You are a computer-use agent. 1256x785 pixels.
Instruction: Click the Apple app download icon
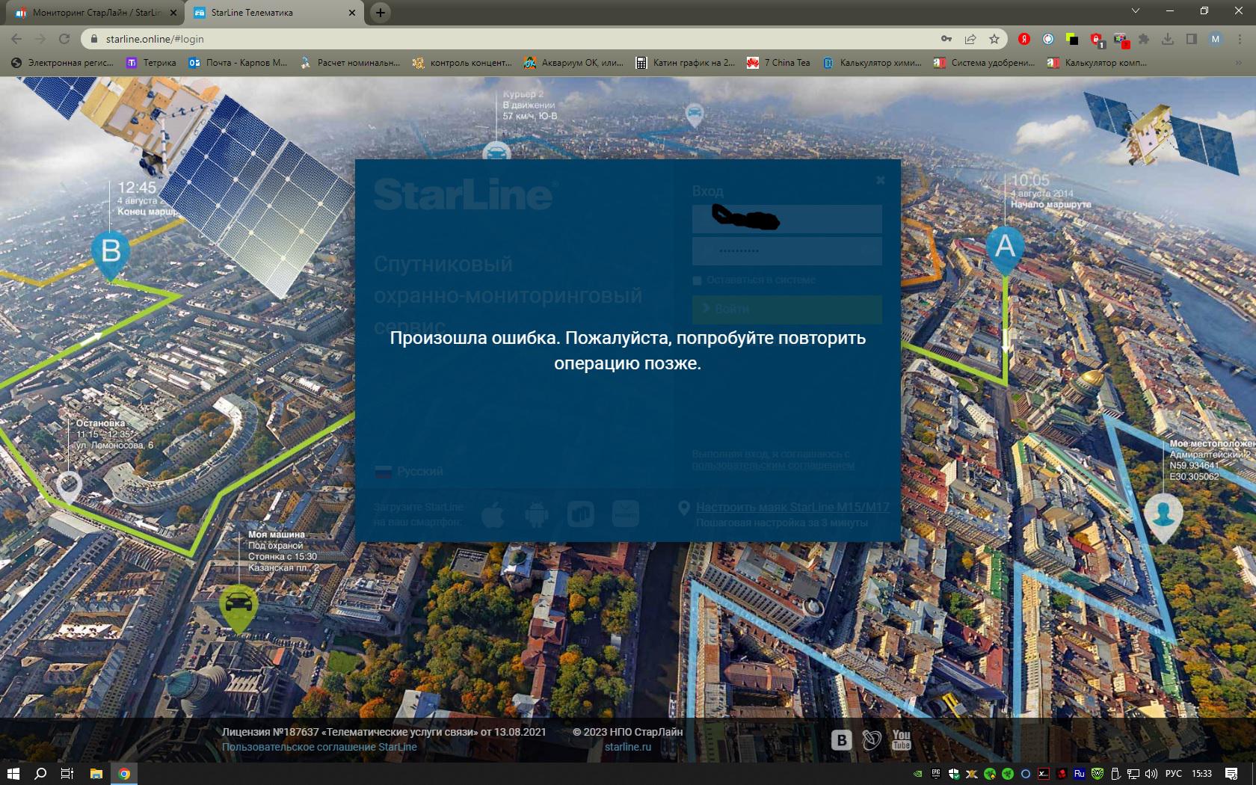point(493,514)
